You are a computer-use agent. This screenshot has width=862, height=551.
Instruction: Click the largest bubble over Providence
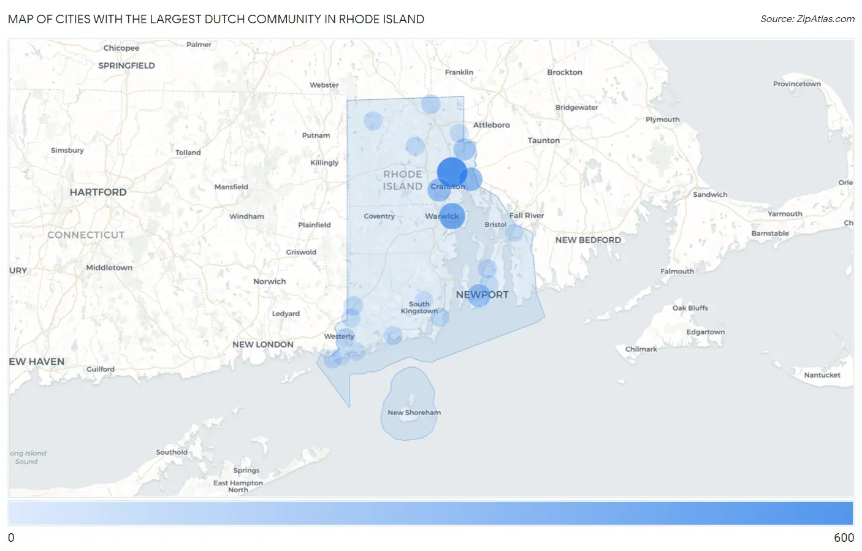coord(452,172)
